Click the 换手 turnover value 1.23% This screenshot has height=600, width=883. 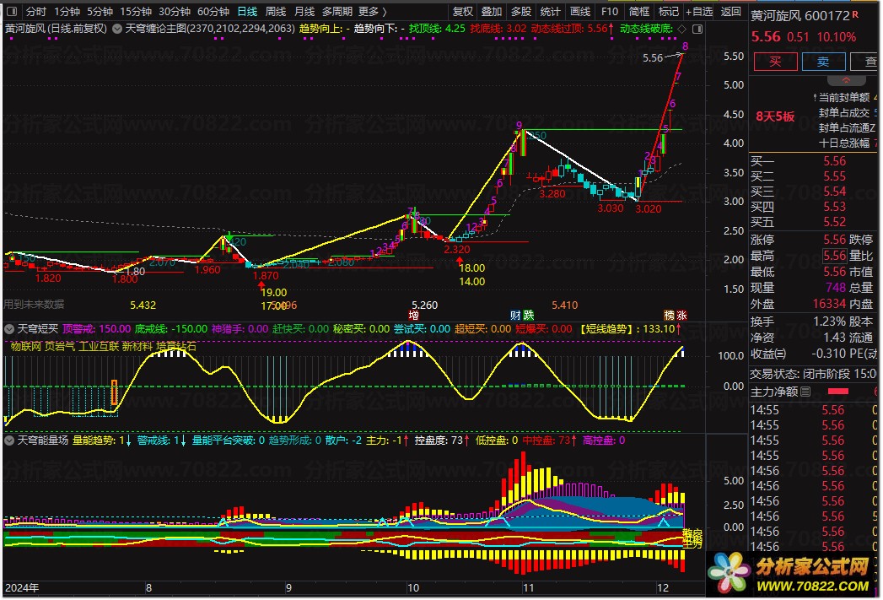(x=830, y=322)
